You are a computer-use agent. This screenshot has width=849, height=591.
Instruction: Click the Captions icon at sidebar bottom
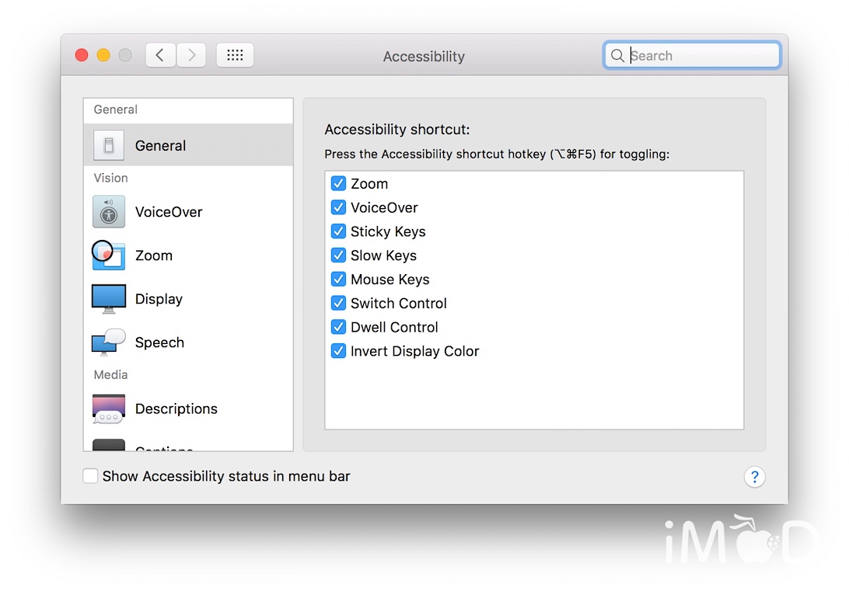tap(108, 447)
